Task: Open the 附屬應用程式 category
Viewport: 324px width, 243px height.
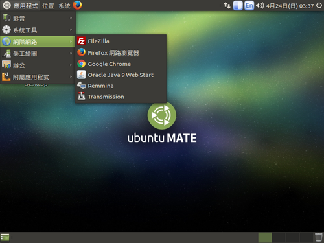Action: pos(38,76)
